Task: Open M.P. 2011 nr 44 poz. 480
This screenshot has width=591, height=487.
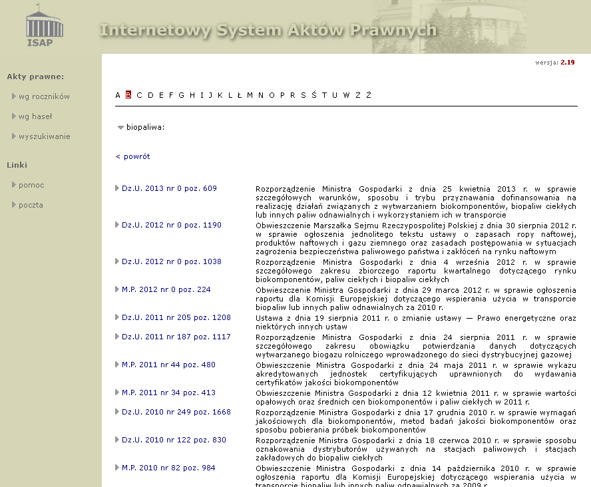Action: [x=168, y=365]
